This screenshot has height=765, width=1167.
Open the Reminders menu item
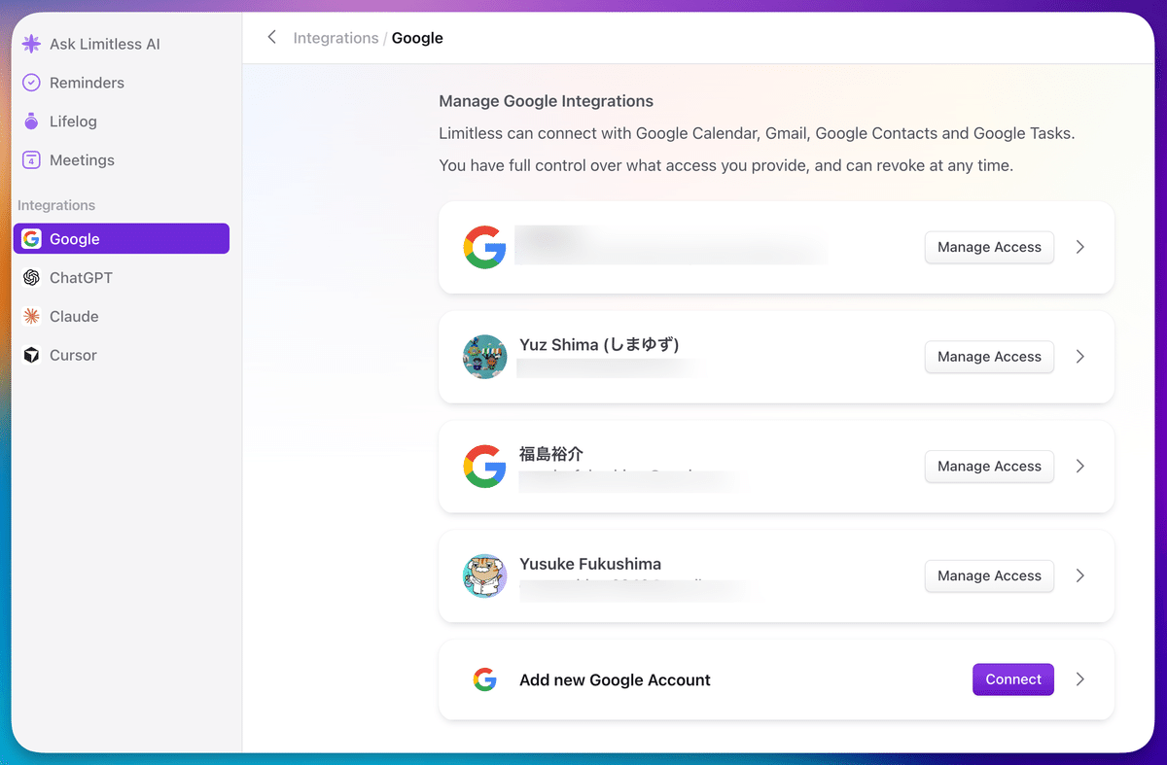click(x=87, y=83)
